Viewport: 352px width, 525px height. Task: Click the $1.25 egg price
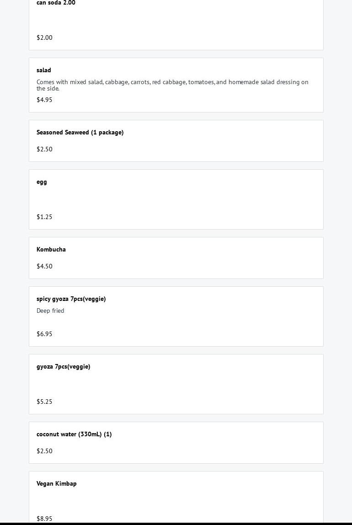[44, 217]
